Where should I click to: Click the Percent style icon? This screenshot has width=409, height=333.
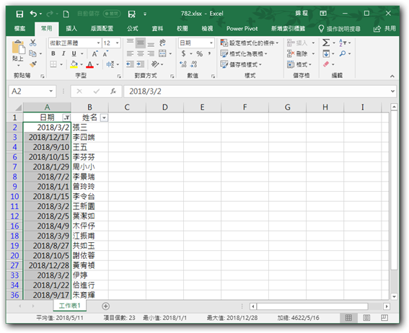pyautogui.click(x=200, y=53)
